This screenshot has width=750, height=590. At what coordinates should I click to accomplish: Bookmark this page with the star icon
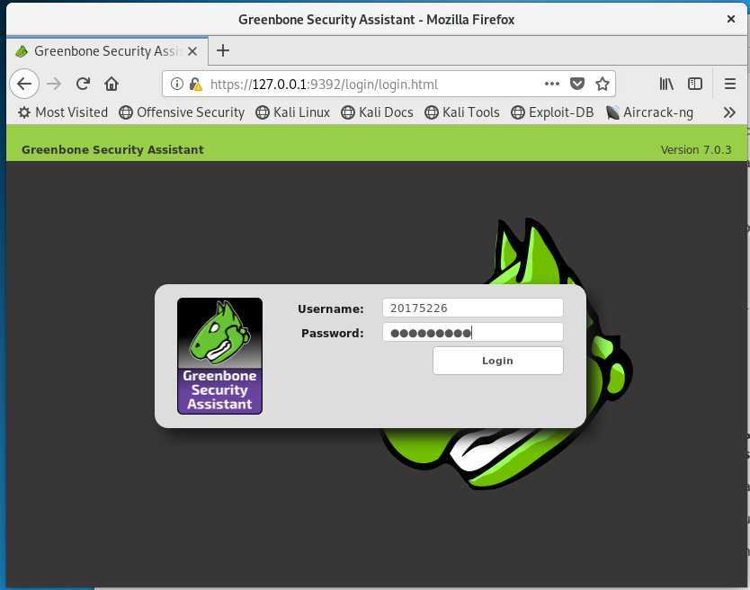tap(603, 85)
